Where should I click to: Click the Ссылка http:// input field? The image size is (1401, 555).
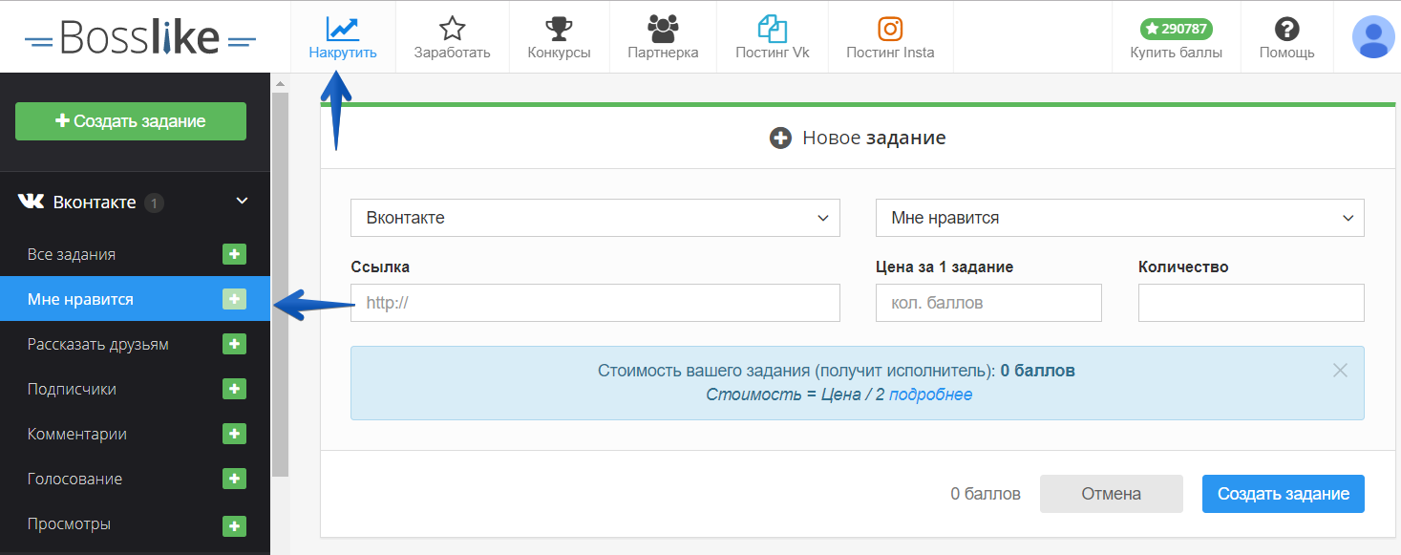tap(595, 303)
